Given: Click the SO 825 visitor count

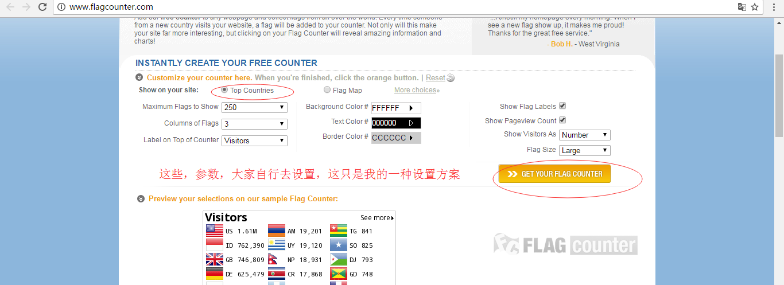Looking at the screenshot, I should click(x=361, y=245).
